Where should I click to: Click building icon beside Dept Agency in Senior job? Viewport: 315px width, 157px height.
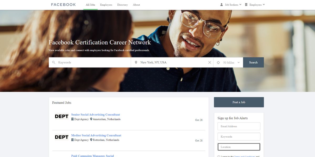point(72,119)
